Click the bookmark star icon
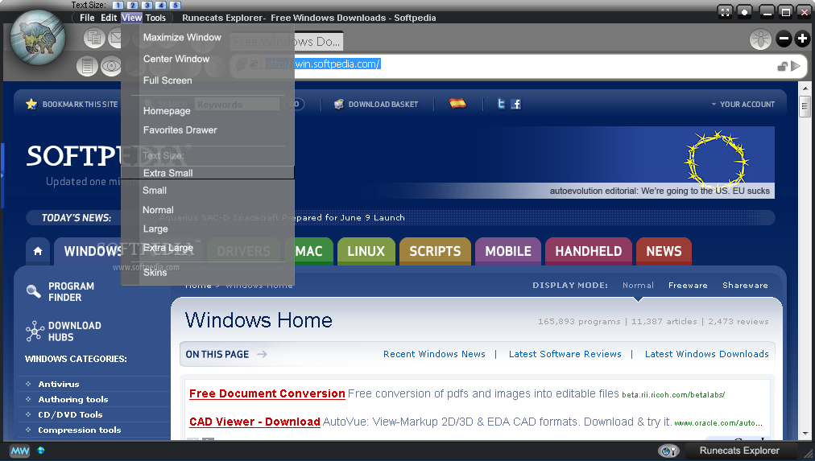The image size is (815, 461). [x=31, y=104]
